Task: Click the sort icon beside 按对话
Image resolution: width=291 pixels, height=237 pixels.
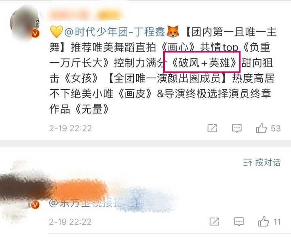Action: click(248, 163)
